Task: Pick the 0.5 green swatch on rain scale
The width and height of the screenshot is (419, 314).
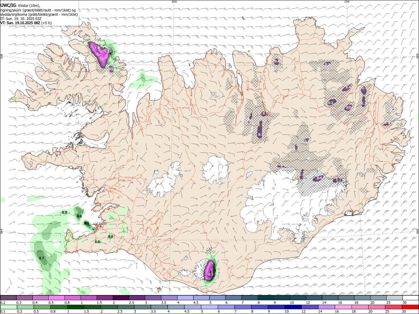Action: [x=42, y=307]
